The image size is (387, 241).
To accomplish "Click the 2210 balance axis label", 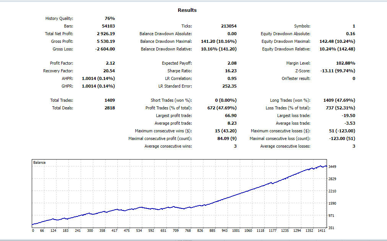I will pyautogui.click(x=332, y=191).
